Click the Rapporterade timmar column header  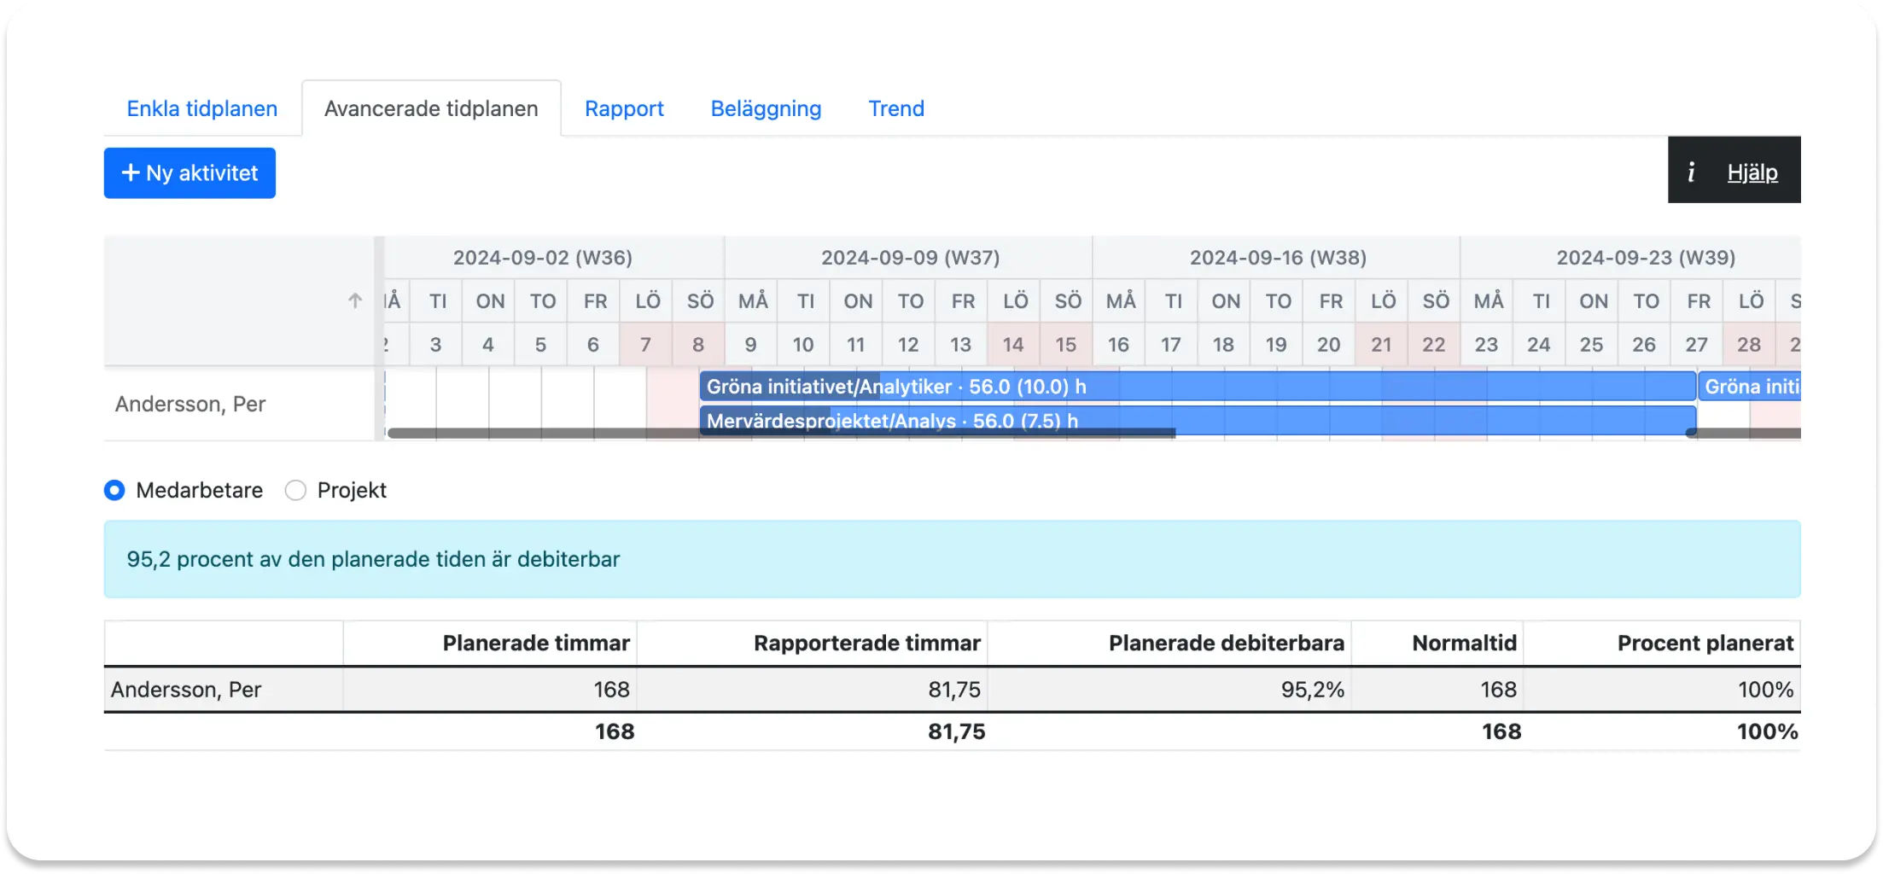tap(866, 643)
